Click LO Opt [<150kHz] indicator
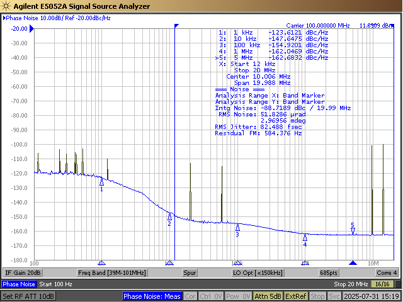 (258, 272)
